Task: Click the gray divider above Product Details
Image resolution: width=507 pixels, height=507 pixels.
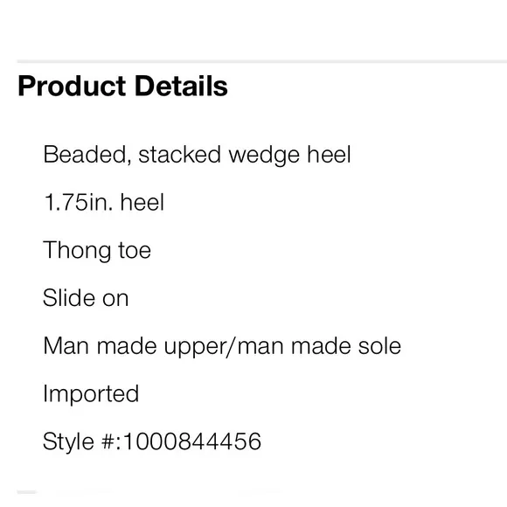Action: (262, 61)
